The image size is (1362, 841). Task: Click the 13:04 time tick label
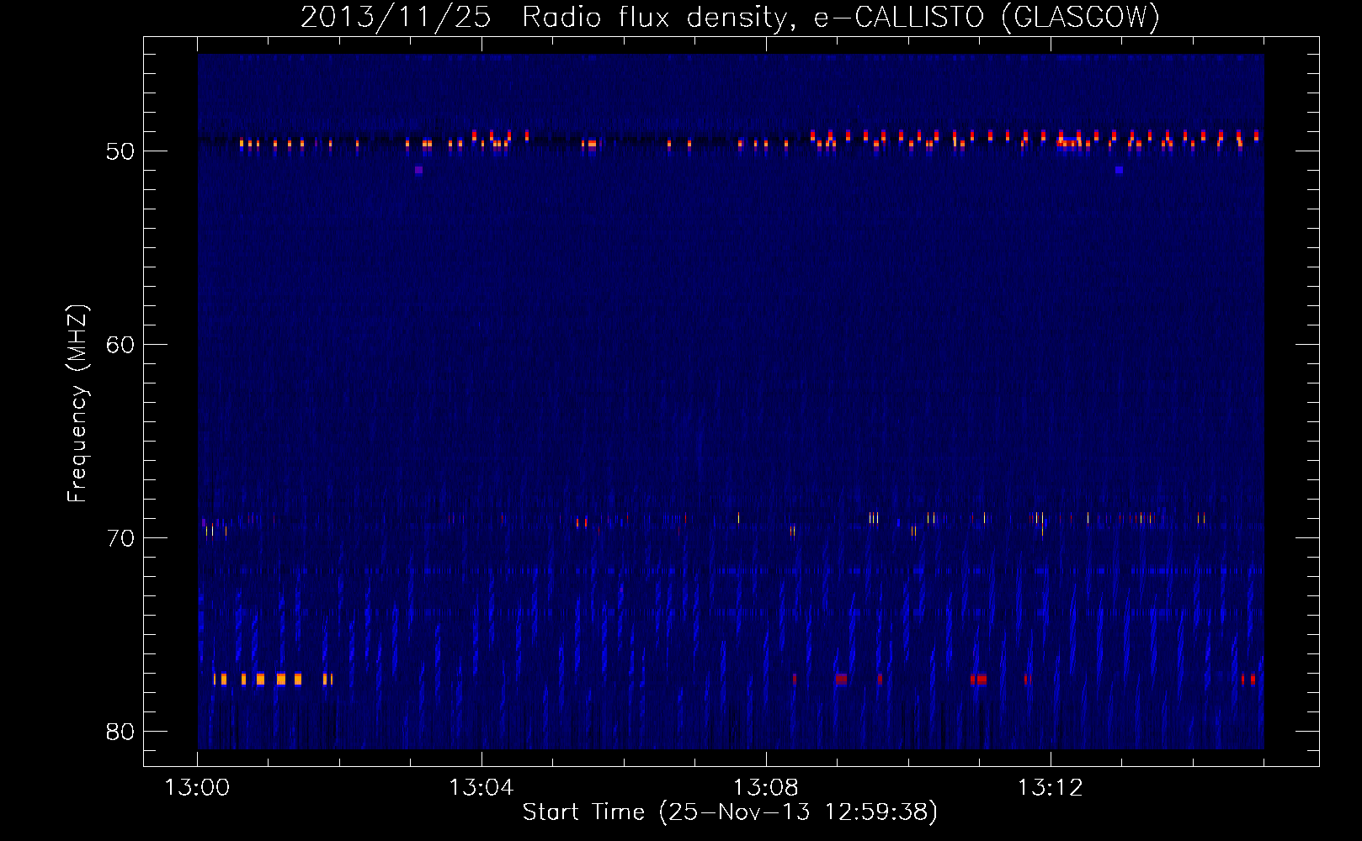481,788
